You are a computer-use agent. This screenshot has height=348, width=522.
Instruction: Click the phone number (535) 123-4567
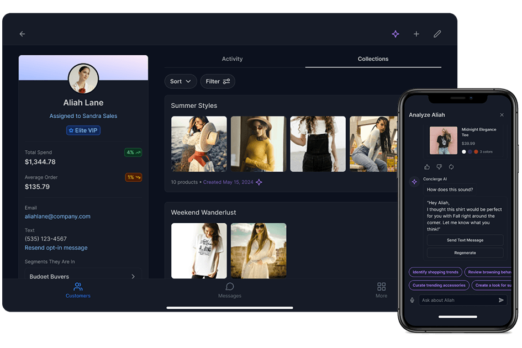[x=46, y=239]
